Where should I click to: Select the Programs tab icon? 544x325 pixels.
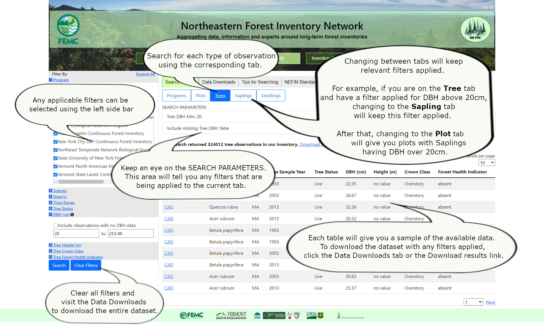tap(176, 95)
